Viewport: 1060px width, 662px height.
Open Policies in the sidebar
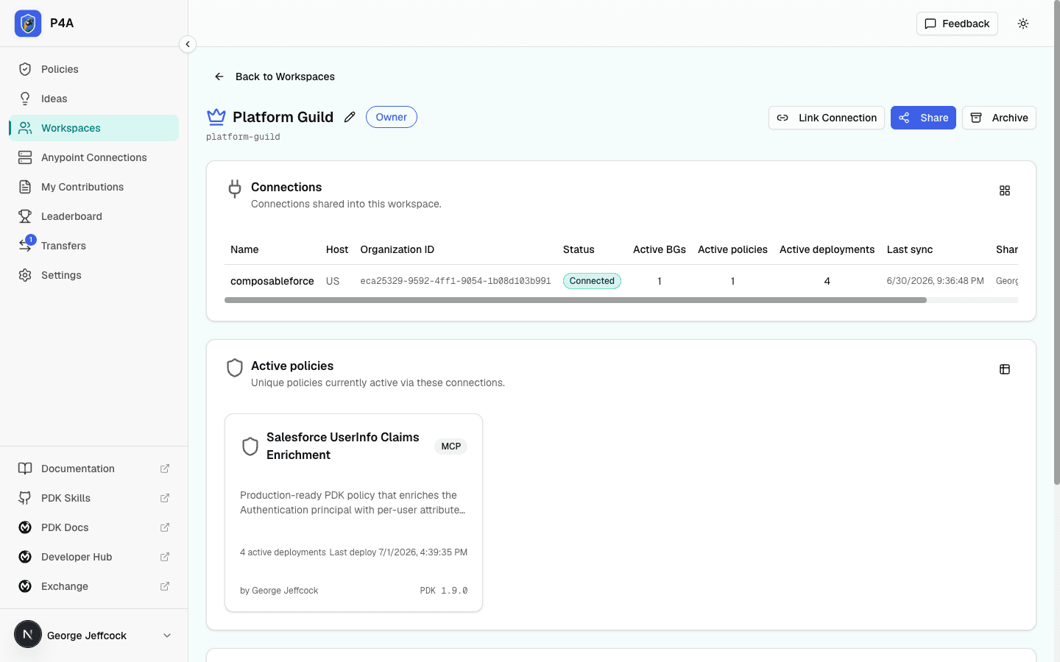pyautogui.click(x=93, y=69)
